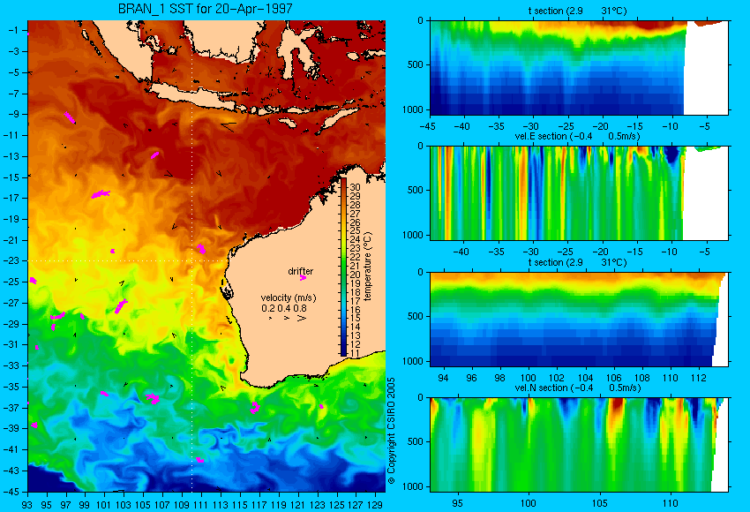
Task: Click the rotated temperature (°C) label
Action: (x=367, y=267)
